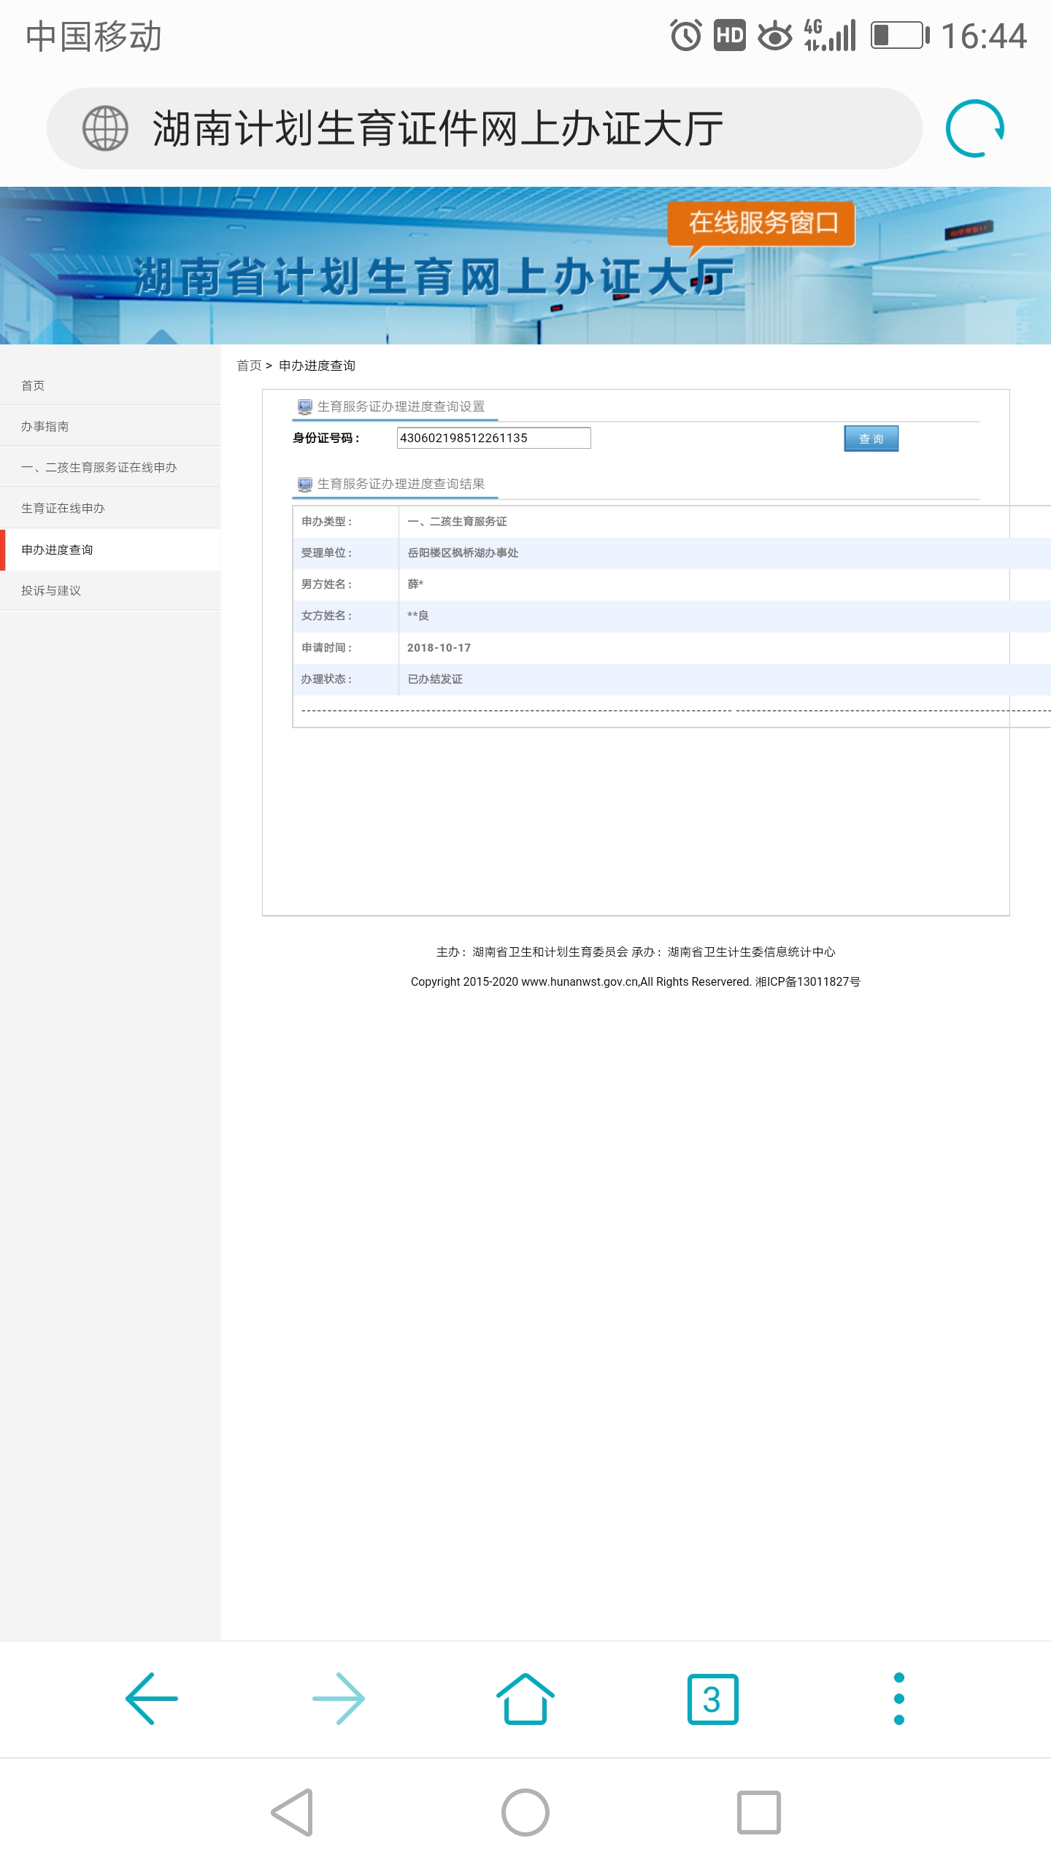Tap the address bar page title
1051x1868 pixels.
[438, 128]
